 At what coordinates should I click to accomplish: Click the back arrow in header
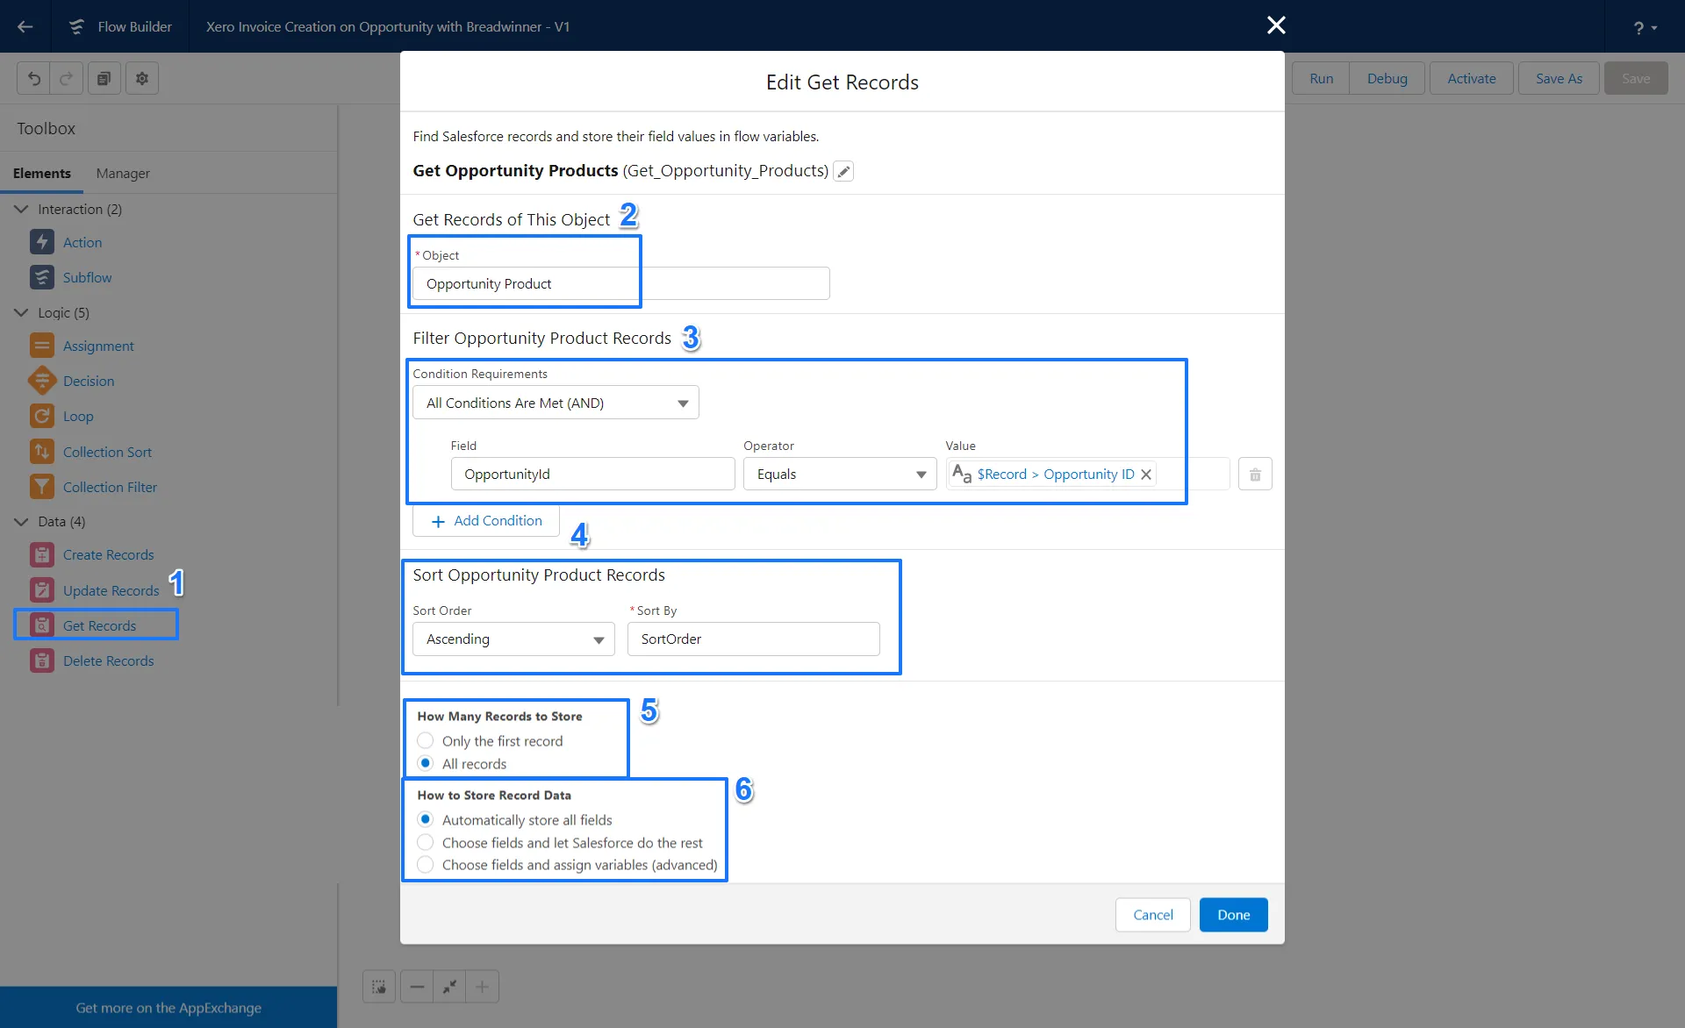(x=25, y=26)
